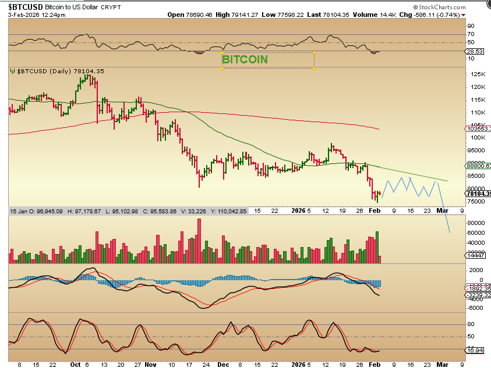The height and width of the screenshot is (368, 491).
Task: Click 'L: 95,102.98' in the data bar
Action: (x=122, y=212)
